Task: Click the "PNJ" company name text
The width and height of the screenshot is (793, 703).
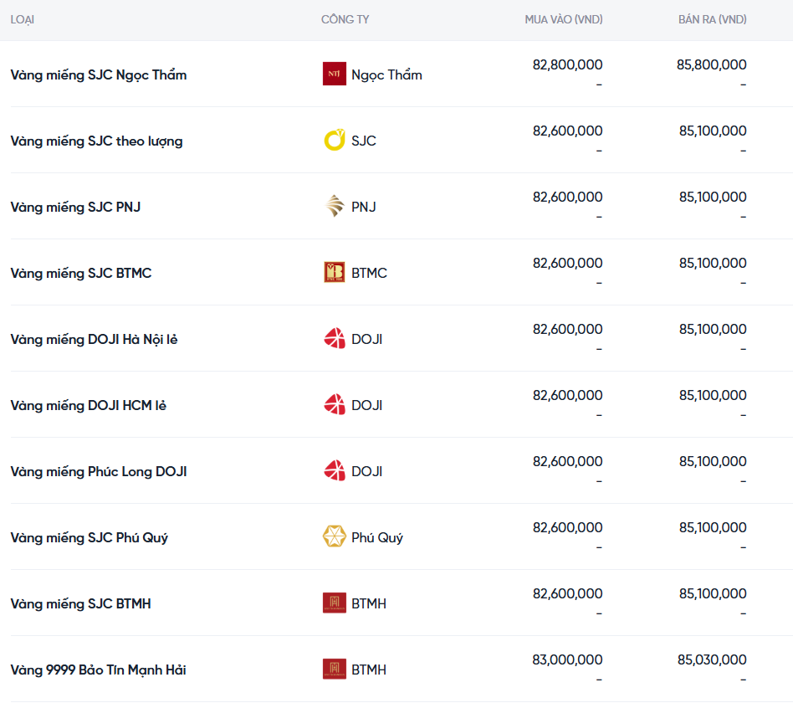Action: click(x=364, y=207)
